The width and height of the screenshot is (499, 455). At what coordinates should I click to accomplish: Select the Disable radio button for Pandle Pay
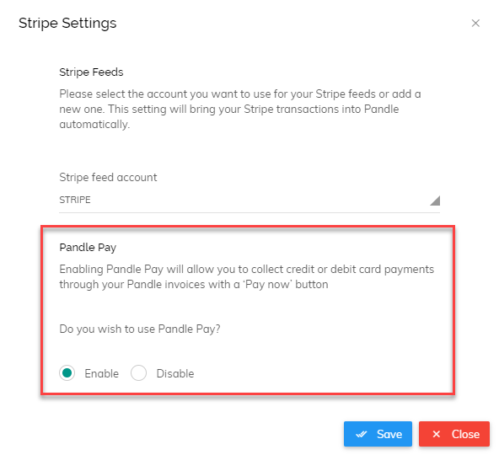pos(138,373)
